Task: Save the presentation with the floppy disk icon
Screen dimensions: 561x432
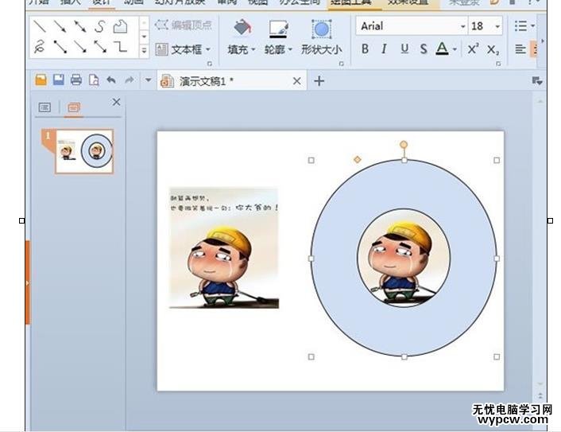Action: [59, 80]
